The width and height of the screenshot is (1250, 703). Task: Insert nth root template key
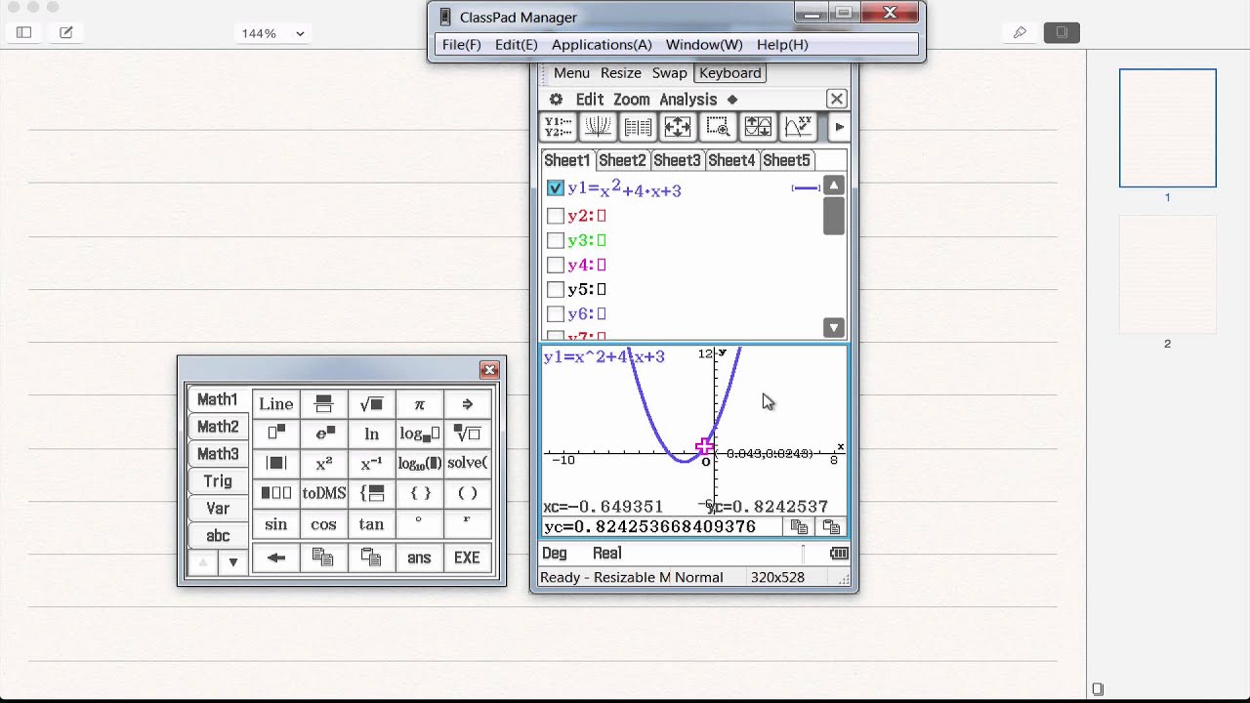tap(467, 434)
